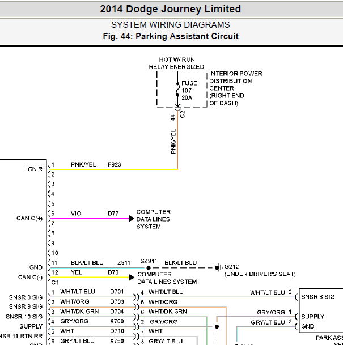The width and height of the screenshot is (343, 345).
Task: Click the "HOT W/ RUN RELAY ENERGIZED" label
Action: point(176,63)
